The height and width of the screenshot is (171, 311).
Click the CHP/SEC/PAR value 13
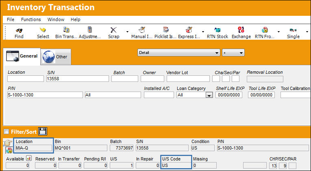pos(273,166)
